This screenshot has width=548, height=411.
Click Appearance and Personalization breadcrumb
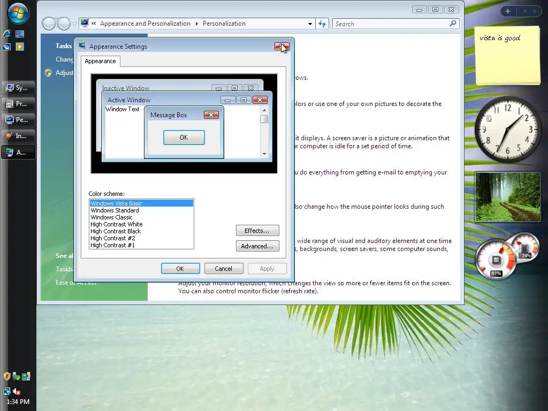pyautogui.click(x=145, y=24)
